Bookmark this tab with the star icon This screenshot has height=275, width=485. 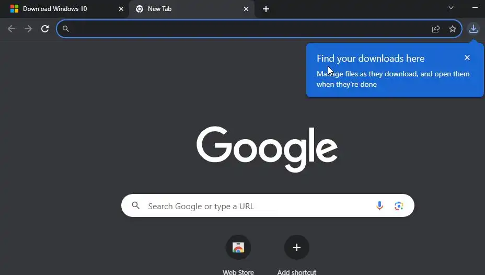click(x=453, y=29)
